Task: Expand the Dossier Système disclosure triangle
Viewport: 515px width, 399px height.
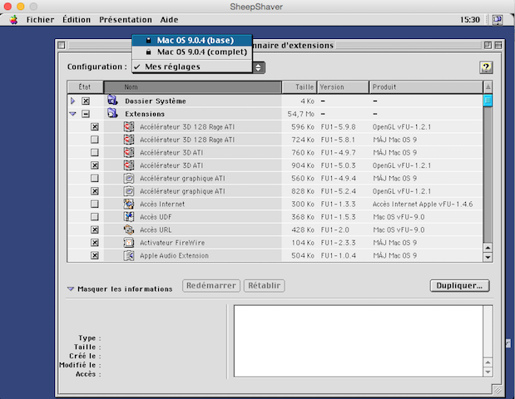Action: click(x=73, y=101)
